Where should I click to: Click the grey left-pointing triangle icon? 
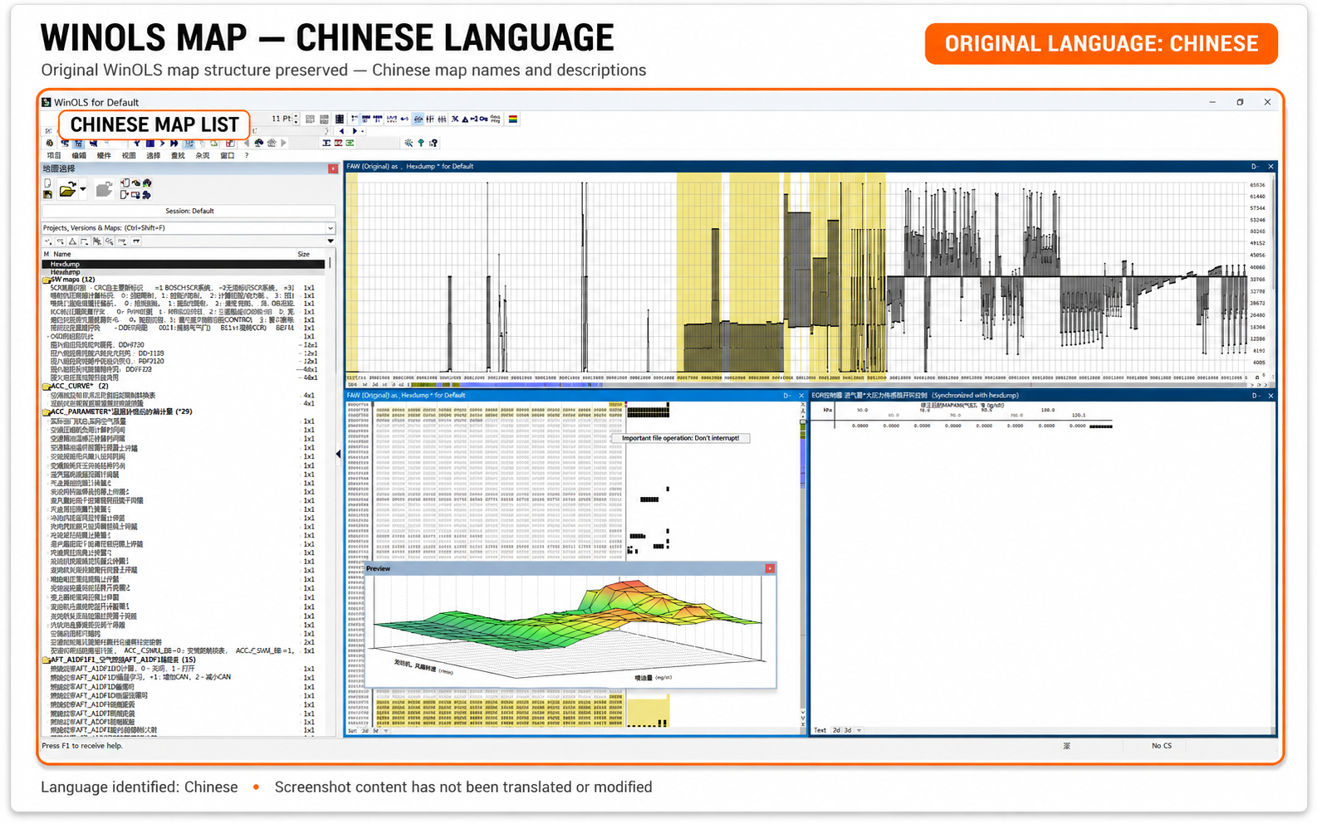[246, 143]
